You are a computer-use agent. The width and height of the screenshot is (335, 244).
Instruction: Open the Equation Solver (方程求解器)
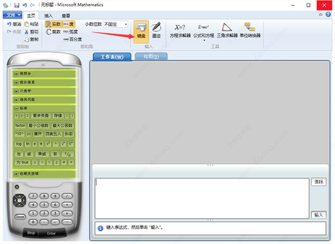pos(180,31)
